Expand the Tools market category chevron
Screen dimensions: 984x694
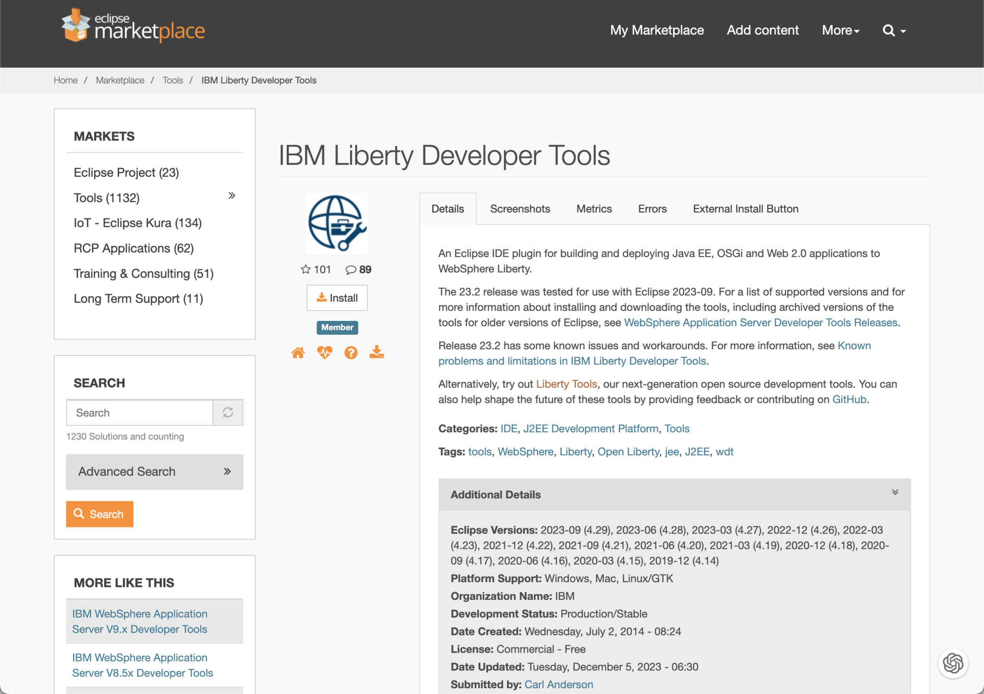point(233,195)
